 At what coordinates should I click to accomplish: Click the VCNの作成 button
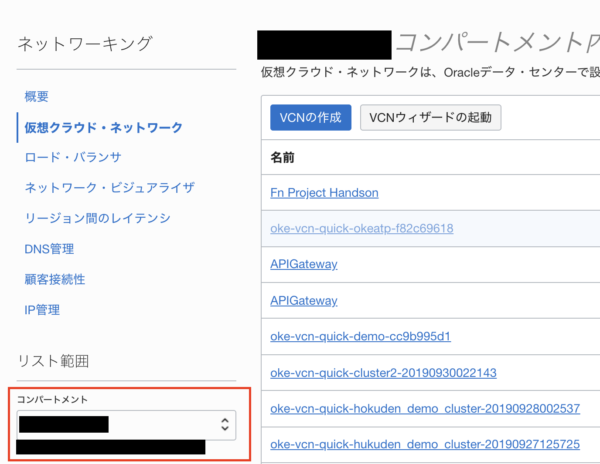[x=310, y=118]
